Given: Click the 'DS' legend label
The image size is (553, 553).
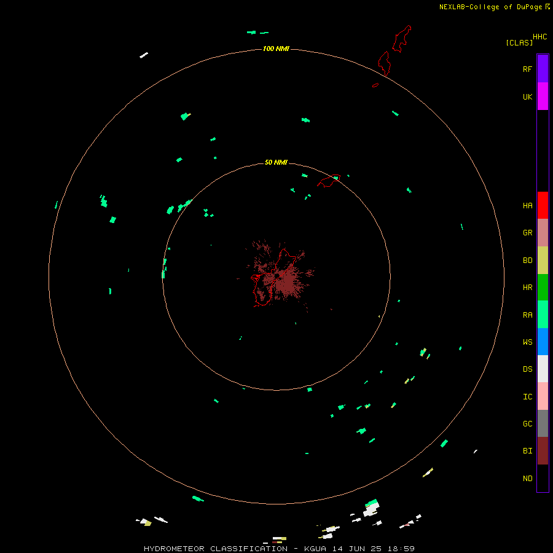Looking at the screenshot, I should [527, 369].
